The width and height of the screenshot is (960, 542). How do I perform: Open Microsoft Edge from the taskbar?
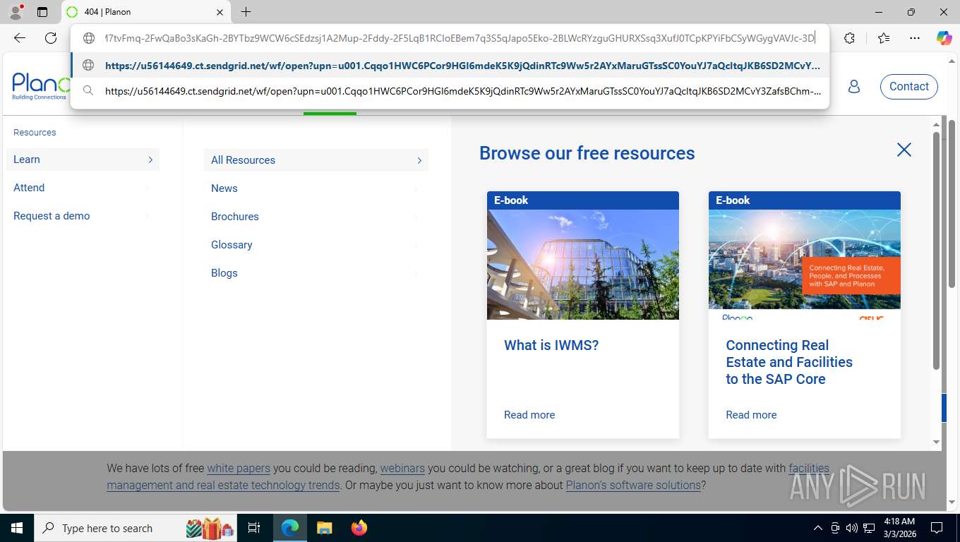[x=289, y=528]
